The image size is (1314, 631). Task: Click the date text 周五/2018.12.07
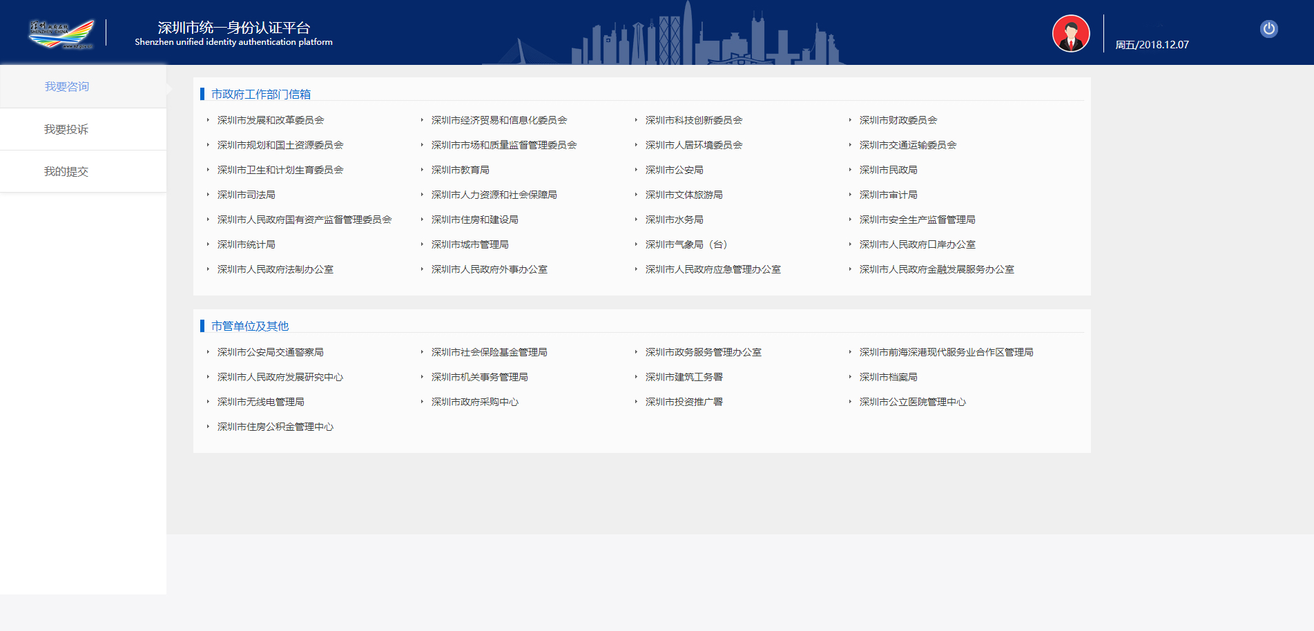click(x=1152, y=45)
